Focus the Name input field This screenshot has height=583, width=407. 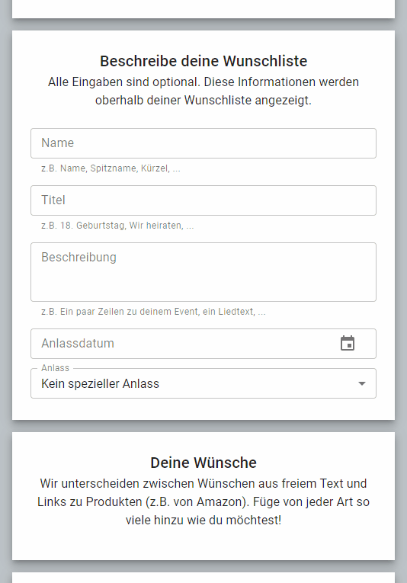[x=203, y=143]
